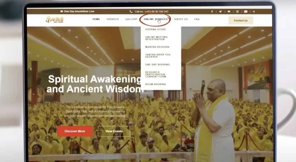Select ROOM BOOKING from dropdown
This screenshot has width=296, height=162.
point(156,84)
